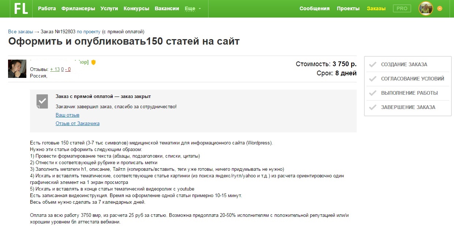Open Проекты in the header
The height and width of the screenshot is (226, 454).
pyautogui.click(x=348, y=8)
